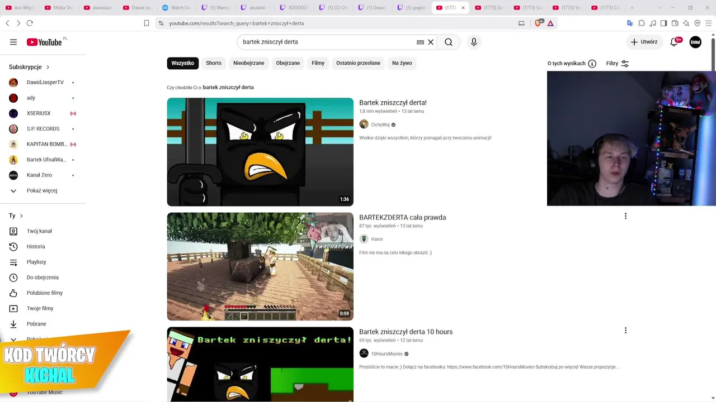Image resolution: width=716 pixels, height=402 pixels.
Task: Reload the page
Action: (30, 23)
